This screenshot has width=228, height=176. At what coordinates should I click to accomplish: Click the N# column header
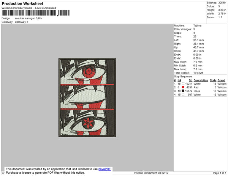[x=179, y=80]
